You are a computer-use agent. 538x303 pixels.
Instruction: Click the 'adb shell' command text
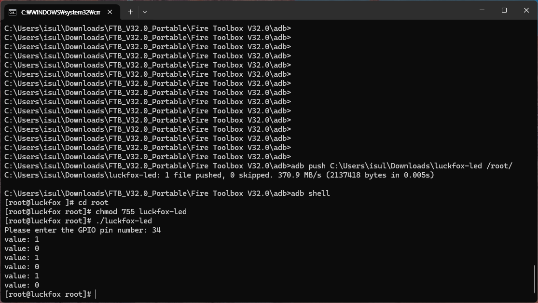[x=311, y=193]
